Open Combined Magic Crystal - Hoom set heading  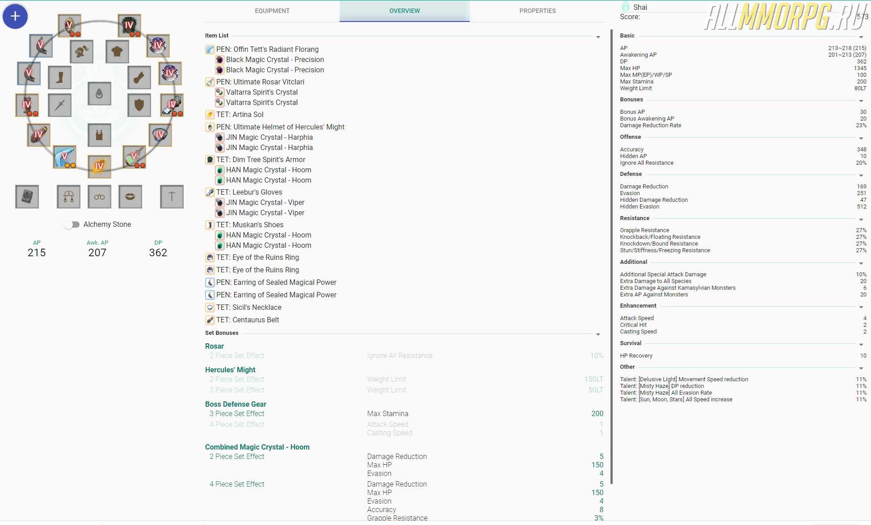[x=257, y=447]
